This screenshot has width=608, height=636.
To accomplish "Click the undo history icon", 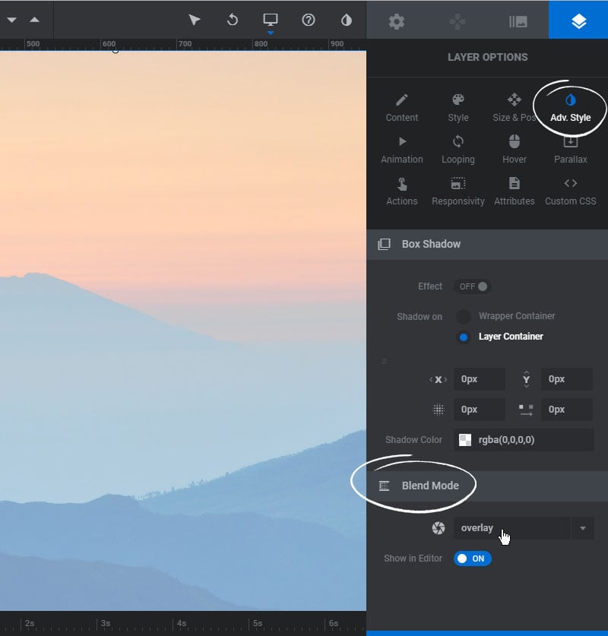I will (233, 20).
